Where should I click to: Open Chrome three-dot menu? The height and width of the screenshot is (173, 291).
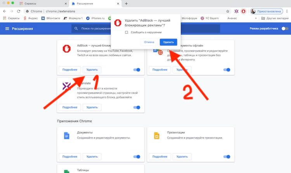287,11
